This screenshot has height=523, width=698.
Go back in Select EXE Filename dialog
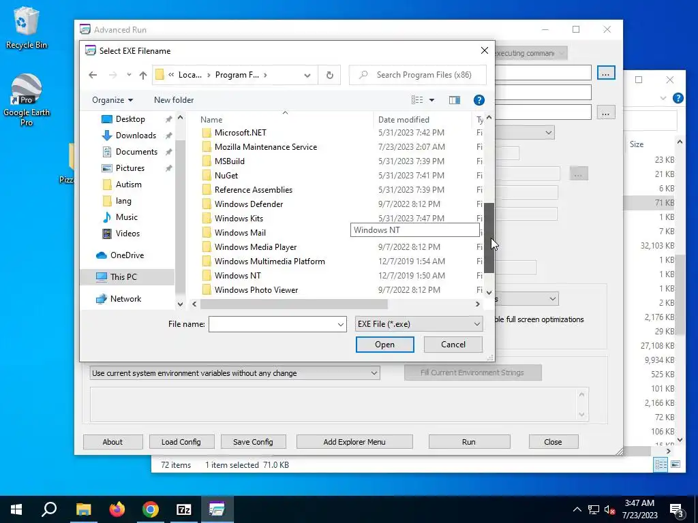(93, 75)
